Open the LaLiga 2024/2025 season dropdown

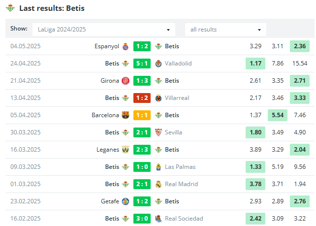tap(104, 30)
